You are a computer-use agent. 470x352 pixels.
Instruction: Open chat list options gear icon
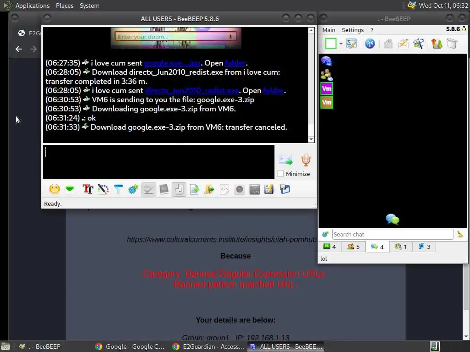tap(325, 234)
